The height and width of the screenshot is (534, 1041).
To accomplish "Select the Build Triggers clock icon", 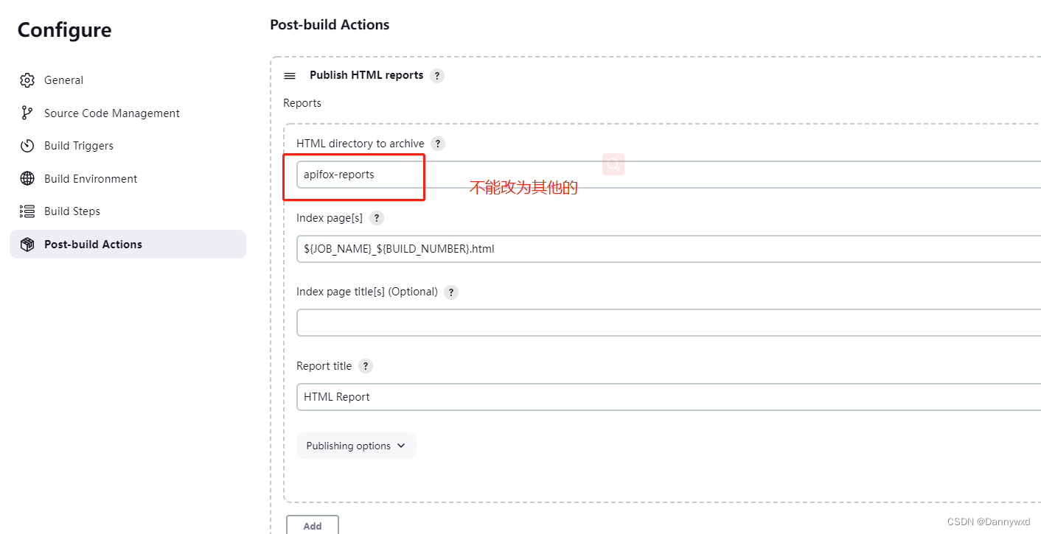I will pyautogui.click(x=27, y=145).
